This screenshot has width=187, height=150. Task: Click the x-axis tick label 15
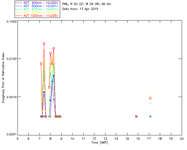tap(127, 139)
